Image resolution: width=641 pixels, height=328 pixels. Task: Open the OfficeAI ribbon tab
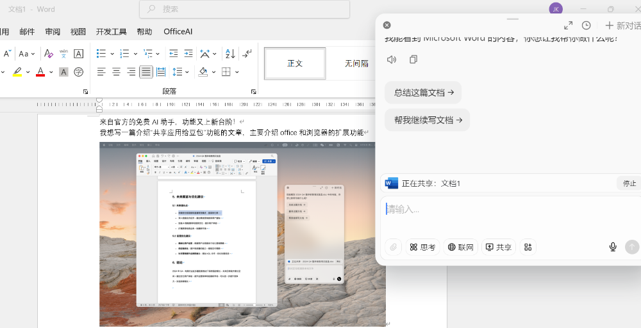tap(178, 31)
